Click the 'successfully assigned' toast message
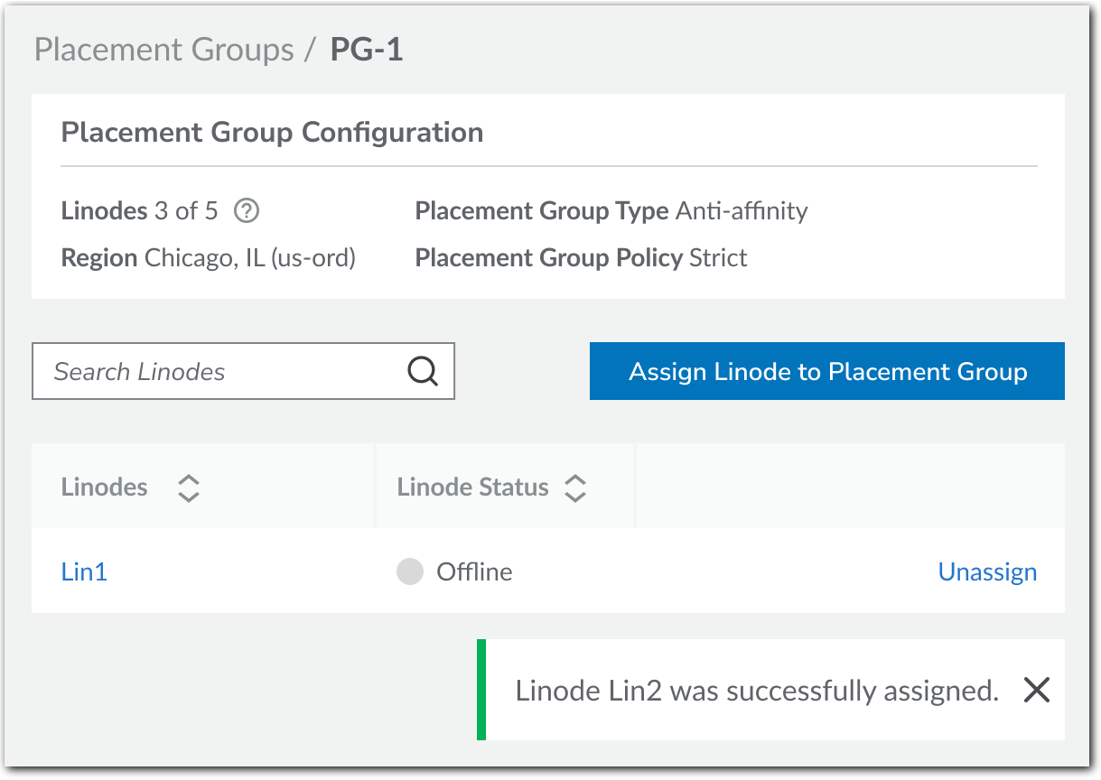Viewport: 1101px width, 780px height. (x=756, y=691)
